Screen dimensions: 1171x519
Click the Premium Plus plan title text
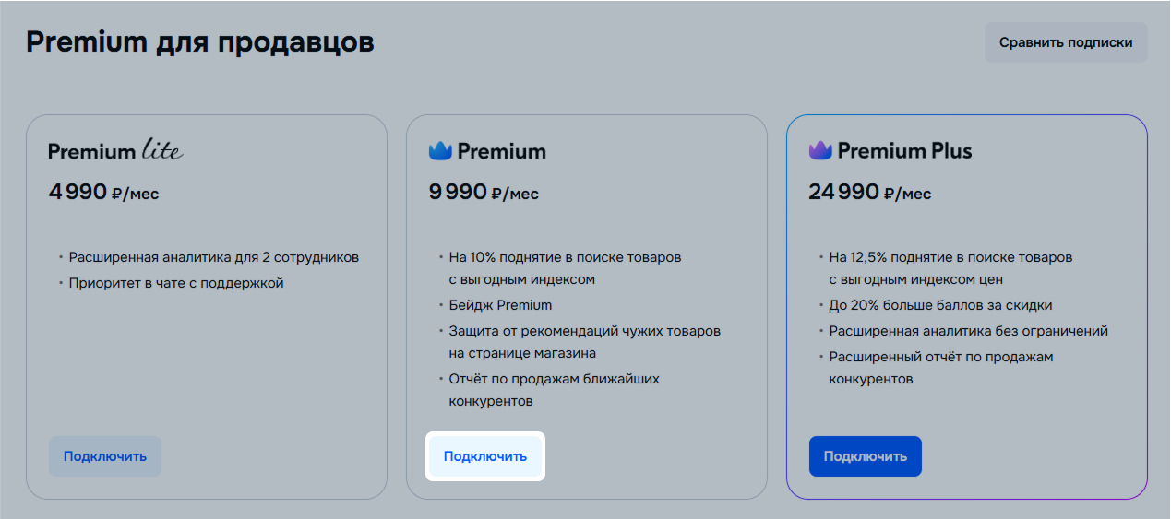pyautogui.click(x=904, y=150)
